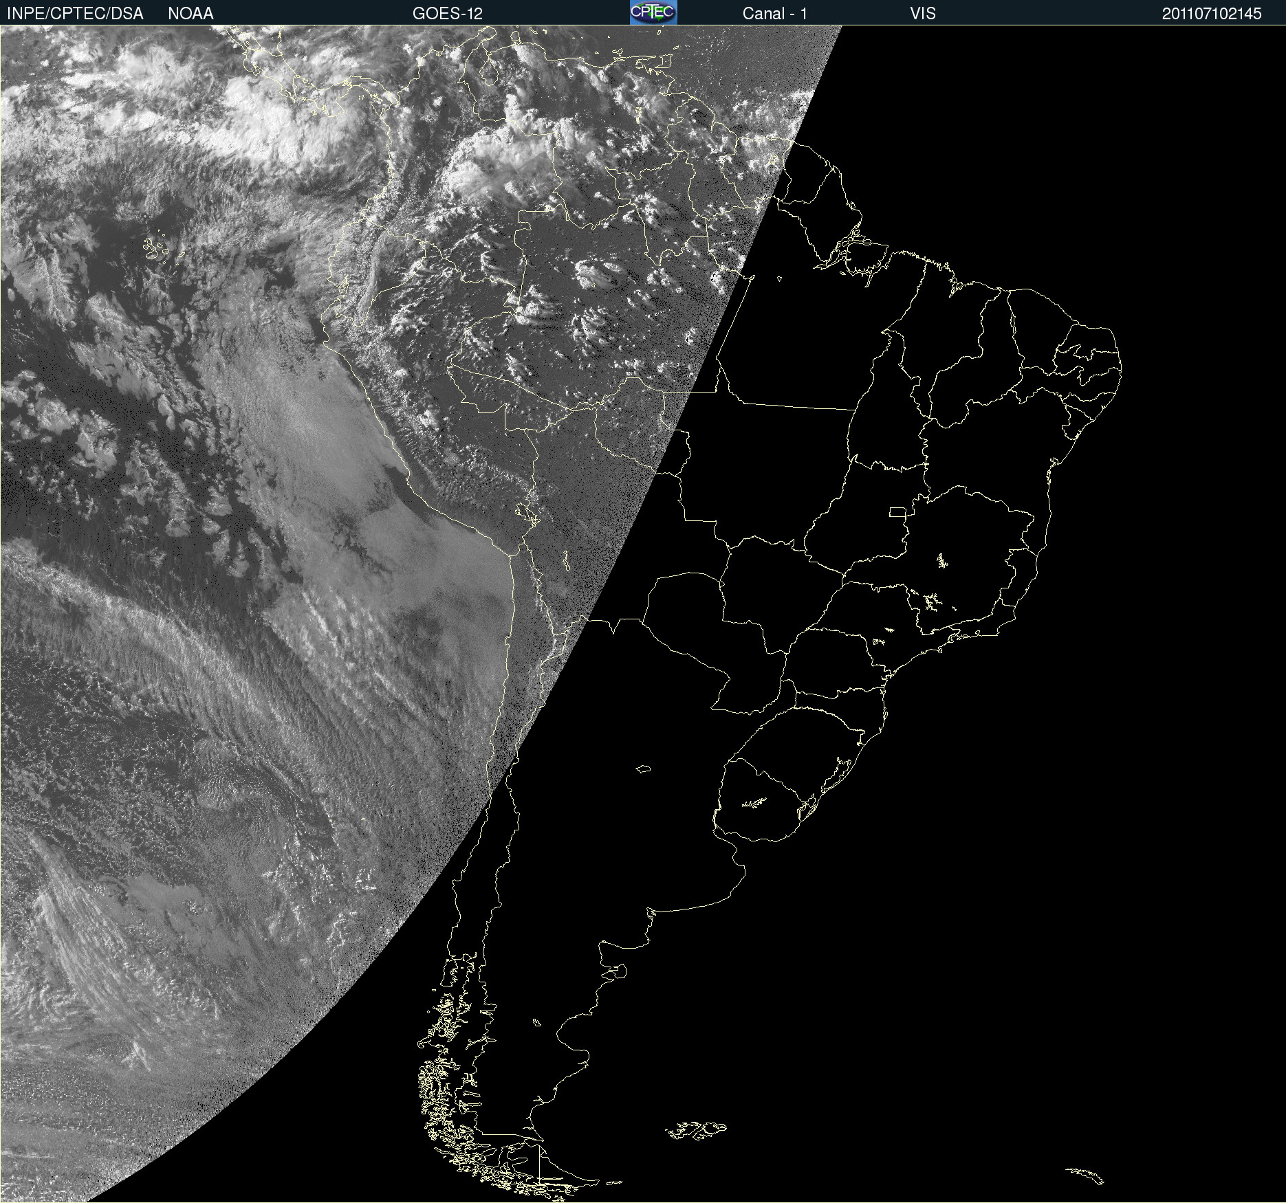This screenshot has height=1203, width=1286.
Task: Click the Canal - 1 label
Action: 775,14
